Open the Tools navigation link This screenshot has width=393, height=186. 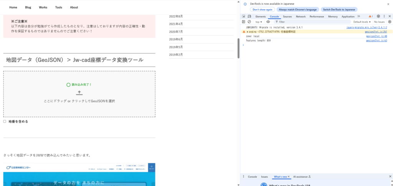59,7
